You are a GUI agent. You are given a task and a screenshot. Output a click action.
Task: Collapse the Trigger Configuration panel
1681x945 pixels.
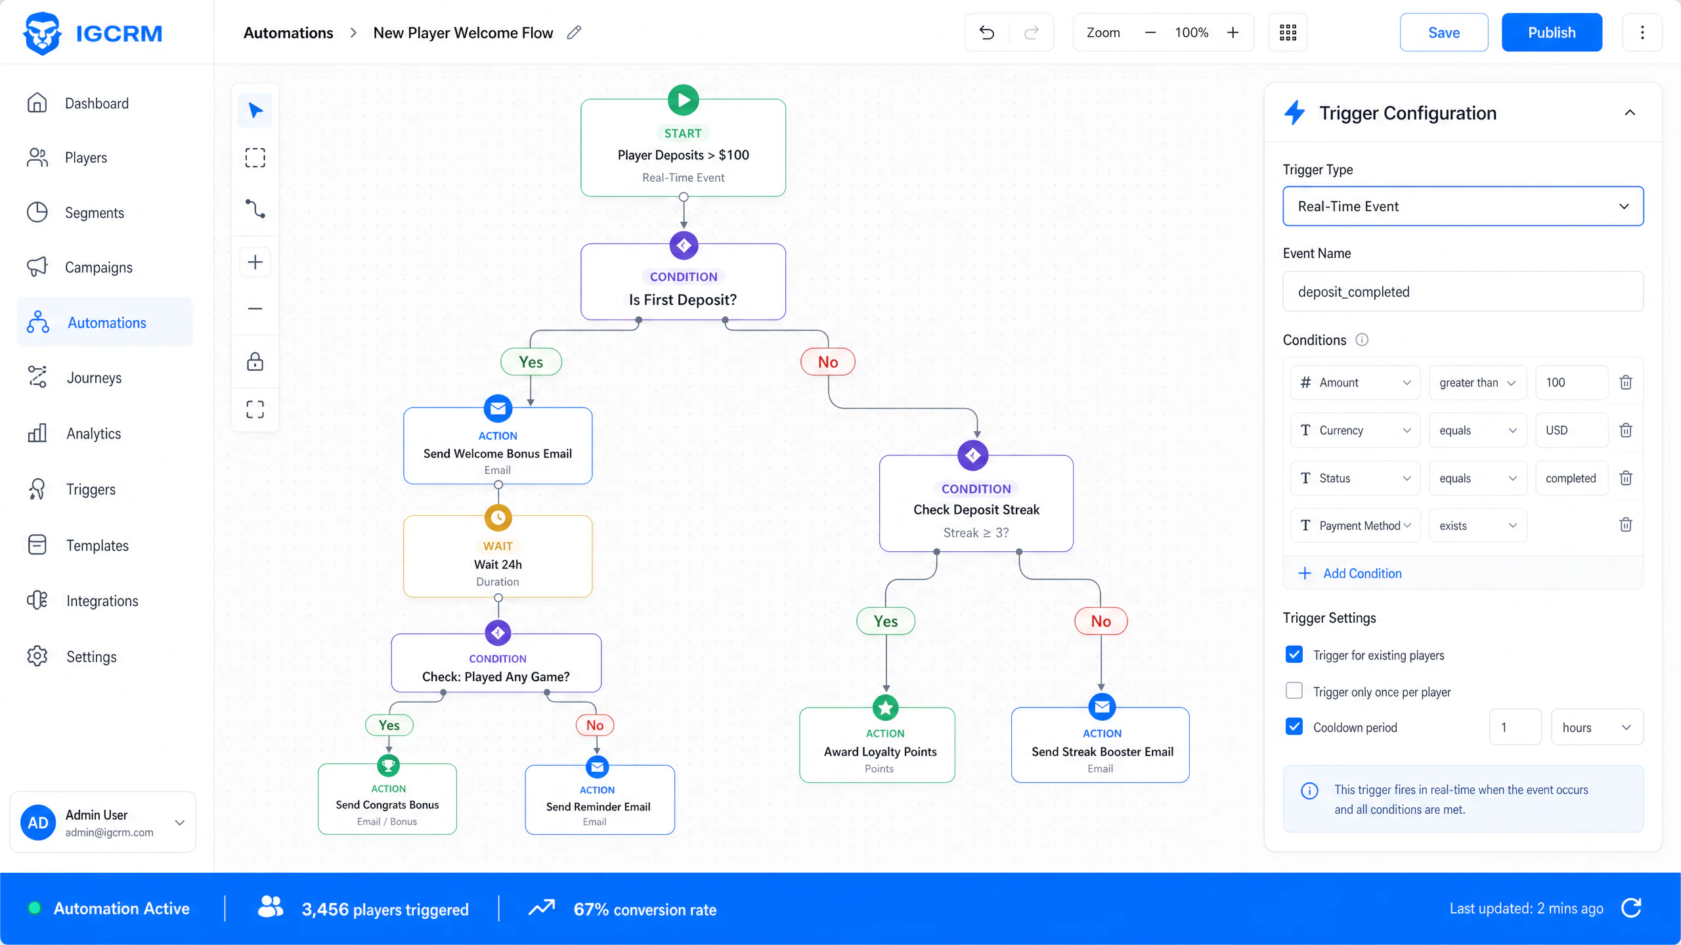tap(1630, 113)
